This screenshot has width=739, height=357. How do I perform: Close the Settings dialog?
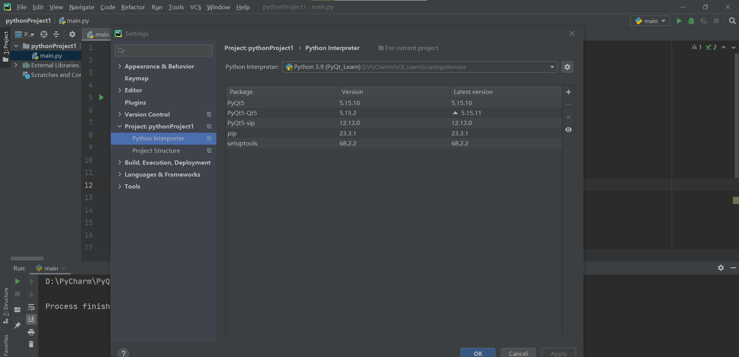[572, 33]
